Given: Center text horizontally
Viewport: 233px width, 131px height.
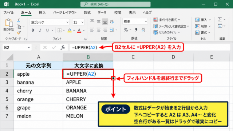Looking at the screenshot, I should click(99, 30).
